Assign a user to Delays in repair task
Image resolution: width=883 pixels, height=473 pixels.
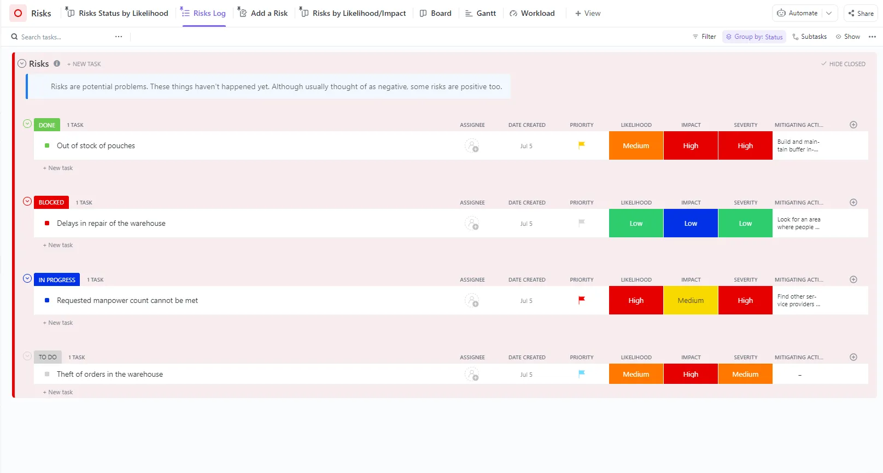(472, 223)
